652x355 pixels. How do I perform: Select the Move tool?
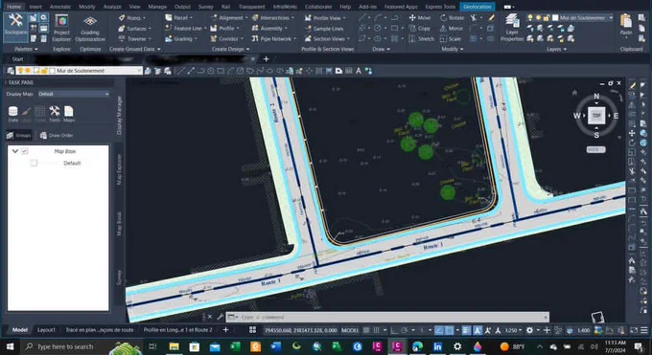[x=420, y=18]
